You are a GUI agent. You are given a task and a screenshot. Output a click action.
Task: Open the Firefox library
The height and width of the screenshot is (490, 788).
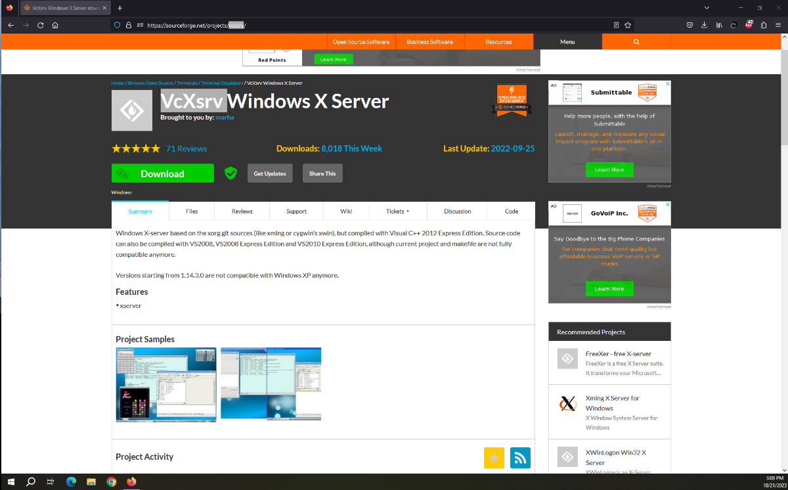[x=719, y=25]
